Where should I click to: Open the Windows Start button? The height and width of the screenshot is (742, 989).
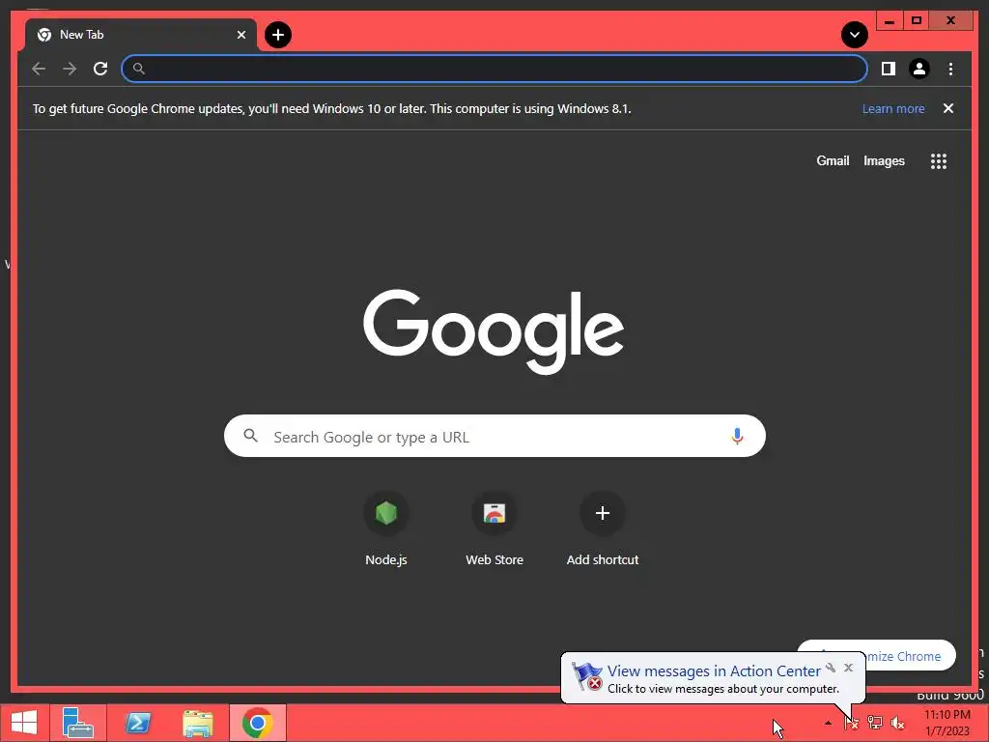click(x=24, y=723)
